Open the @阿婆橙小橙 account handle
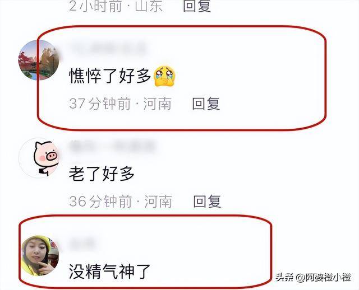The height and width of the screenshot is (290, 359). (323, 277)
